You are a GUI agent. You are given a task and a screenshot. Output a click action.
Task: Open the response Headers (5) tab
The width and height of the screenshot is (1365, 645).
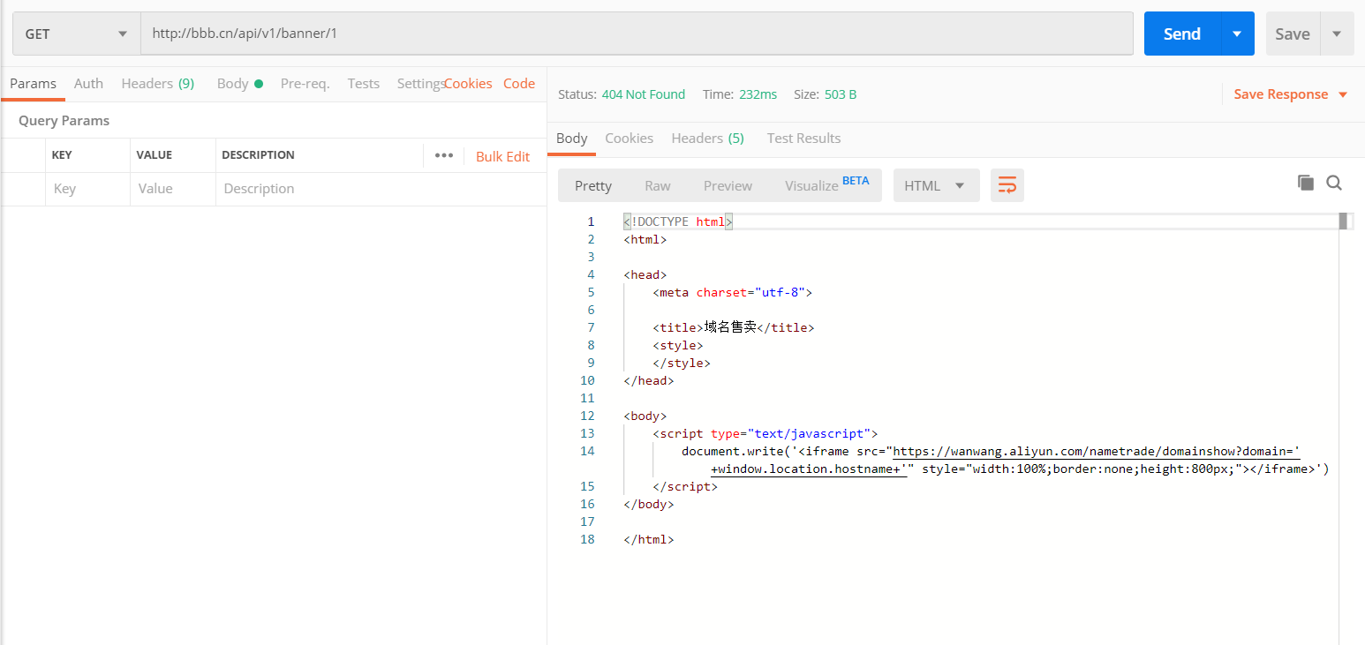[707, 139]
